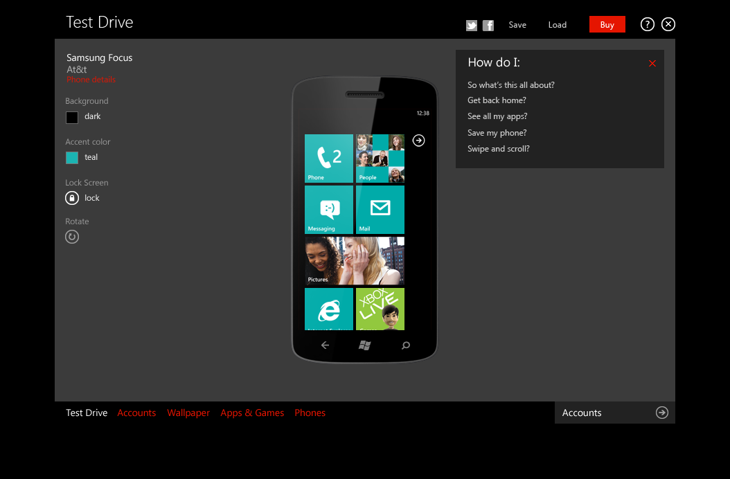Screen dimensions: 730x479
Task: Click the red Buy button
Action: [607, 24]
